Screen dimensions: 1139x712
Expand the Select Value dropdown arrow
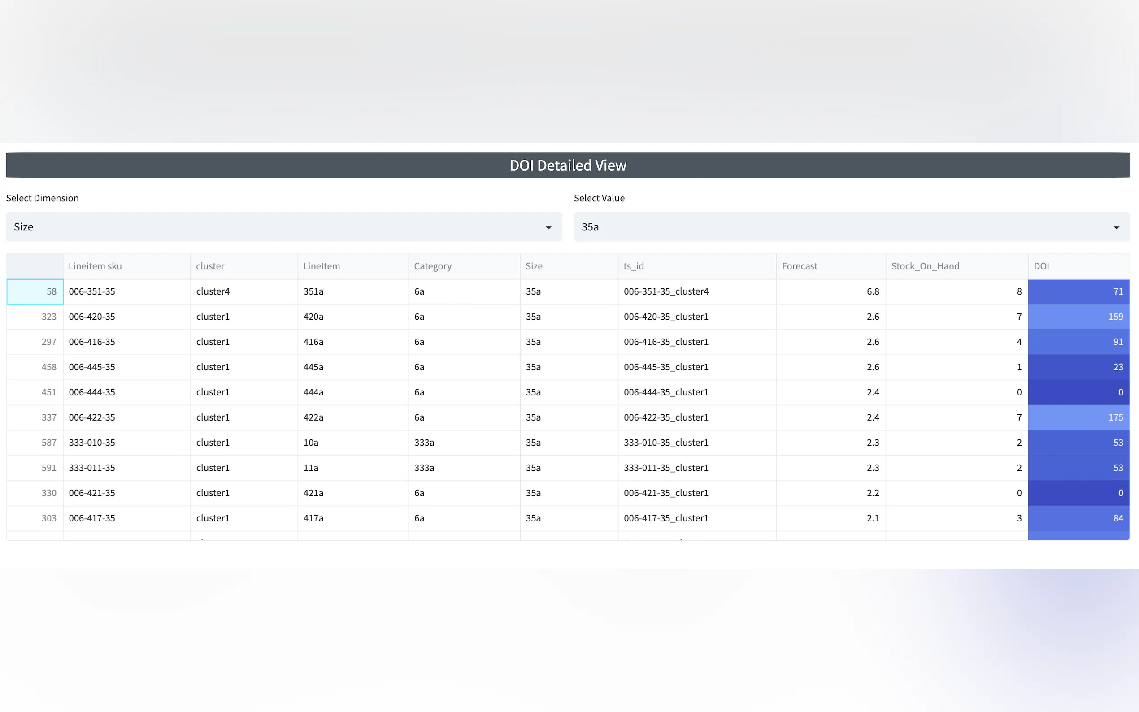(x=1116, y=227)
